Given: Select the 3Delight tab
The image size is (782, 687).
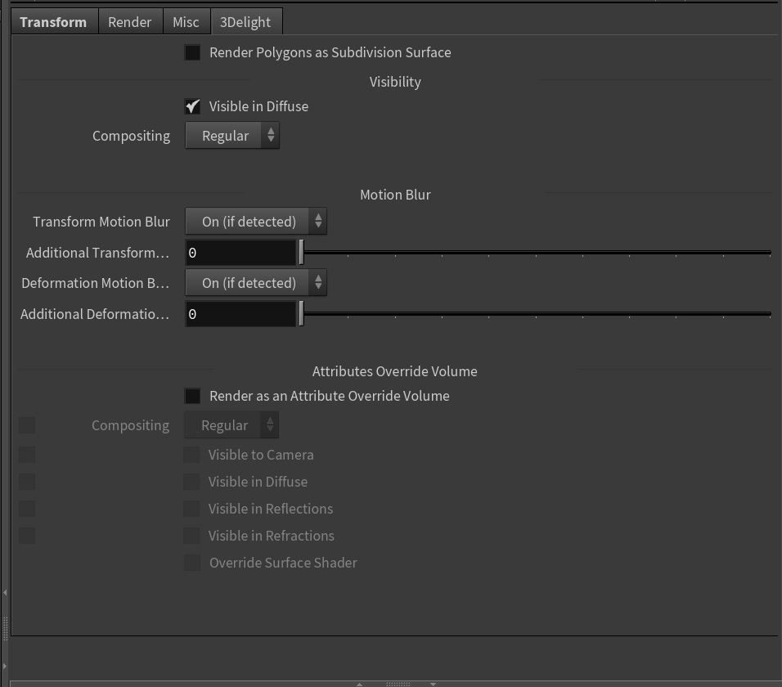Looking at the screenshot, I should (x=245, y=21).
